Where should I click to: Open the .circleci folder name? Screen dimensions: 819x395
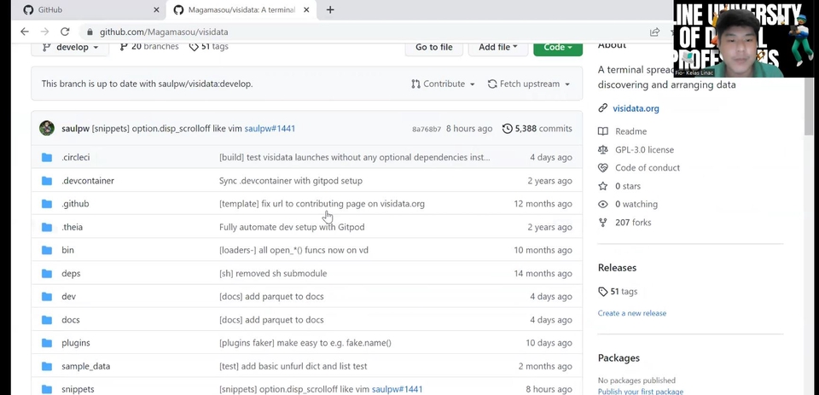coord(76,157)
